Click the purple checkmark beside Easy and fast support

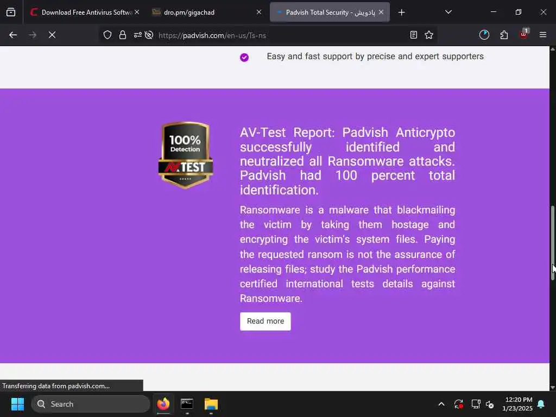pyautogui.click(x=244, y=57)
